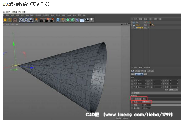Toggle the Y axis lock button
The height and width of the screenshot is (120, 181).
tap(26, 20)
